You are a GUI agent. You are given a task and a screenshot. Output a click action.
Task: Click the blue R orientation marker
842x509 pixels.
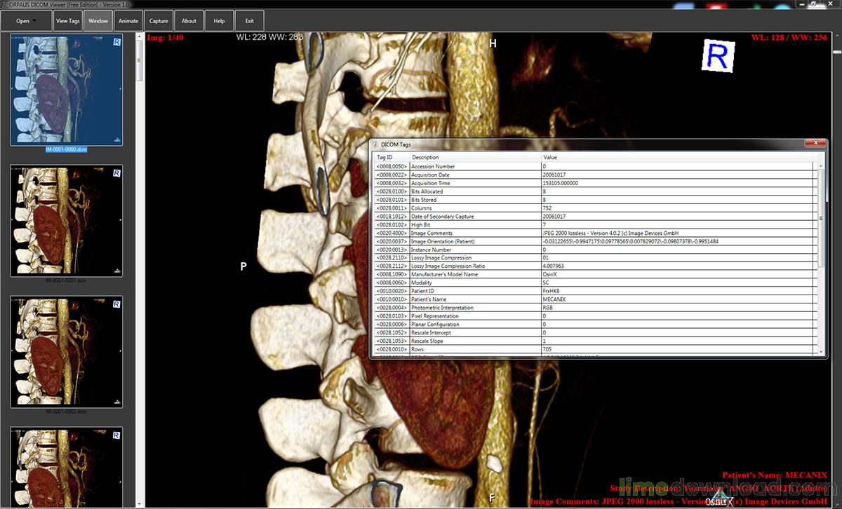point(716,57)
